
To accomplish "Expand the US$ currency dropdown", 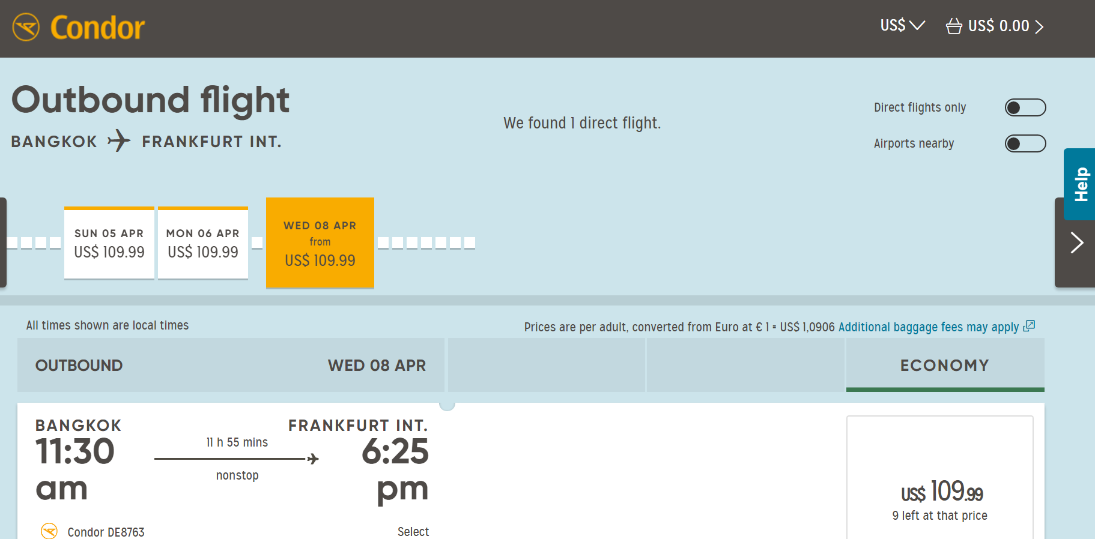I will click(902, 25).
